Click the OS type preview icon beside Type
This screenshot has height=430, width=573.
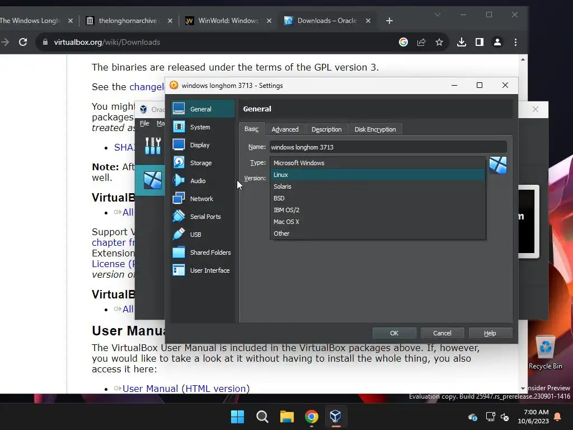[x=498, y=165]
